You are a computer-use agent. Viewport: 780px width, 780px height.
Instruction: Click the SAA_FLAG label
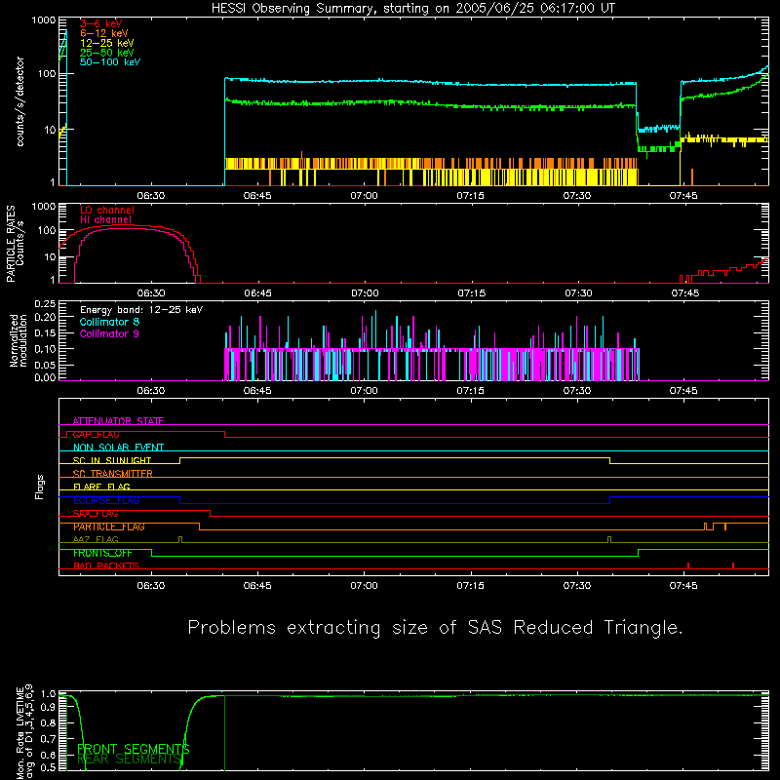[x=96, y=514]
